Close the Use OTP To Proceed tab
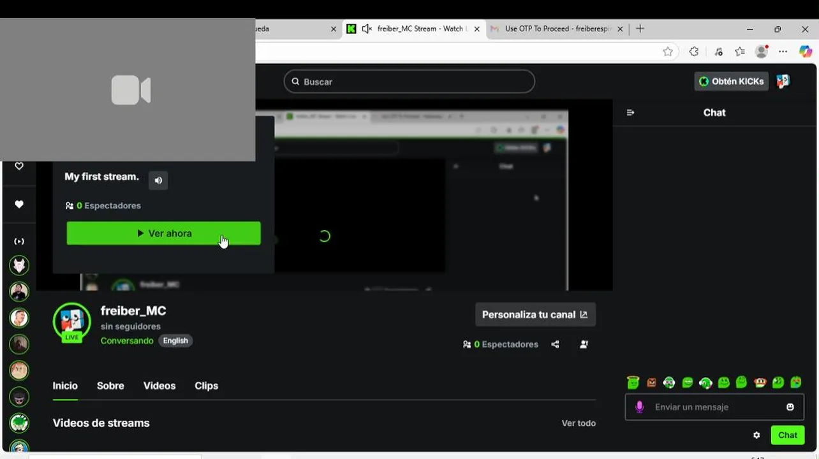819x459 pixels. pyautogui.click(x=620, y=29)
